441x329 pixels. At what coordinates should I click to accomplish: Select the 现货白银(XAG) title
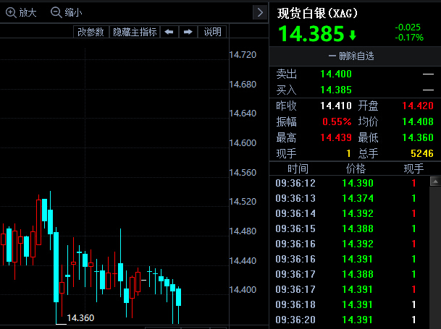coord(317,13)
